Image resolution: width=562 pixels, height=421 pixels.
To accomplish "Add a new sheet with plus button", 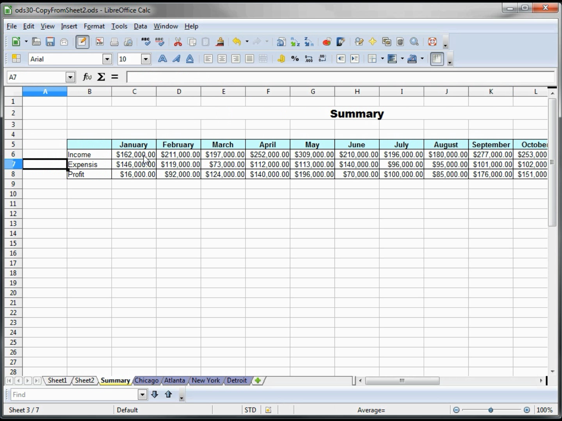I will coord(258,380).
